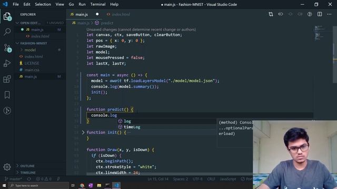The width and height of the screenshot is (337, 189).
Task: Change the UTF-8 encoding
Action: pyautogui.click(x=197, y=179)
